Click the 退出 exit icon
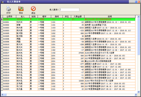This screenshot has height=97, width=141. (33, 9)
